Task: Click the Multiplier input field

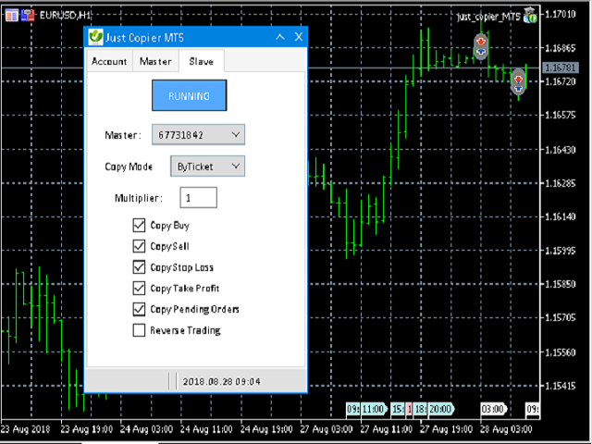Action: [x=198, y=197]
